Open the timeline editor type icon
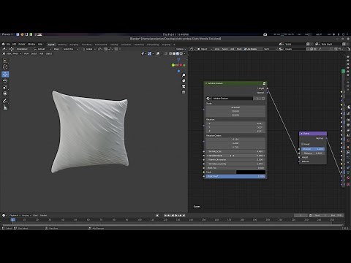Viewport: 351px width, 263px height. (x=4, y=216)
